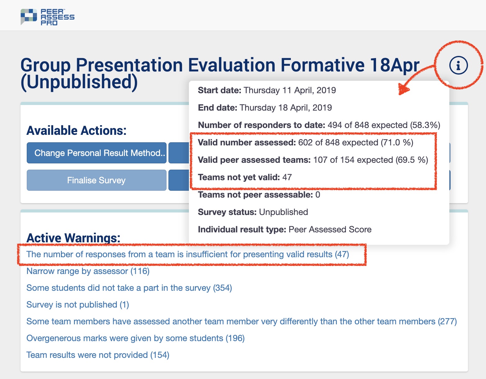This screenshot has height=379, width=486.
Task: Open Narrow range by assessor warning
Action: 88,271
